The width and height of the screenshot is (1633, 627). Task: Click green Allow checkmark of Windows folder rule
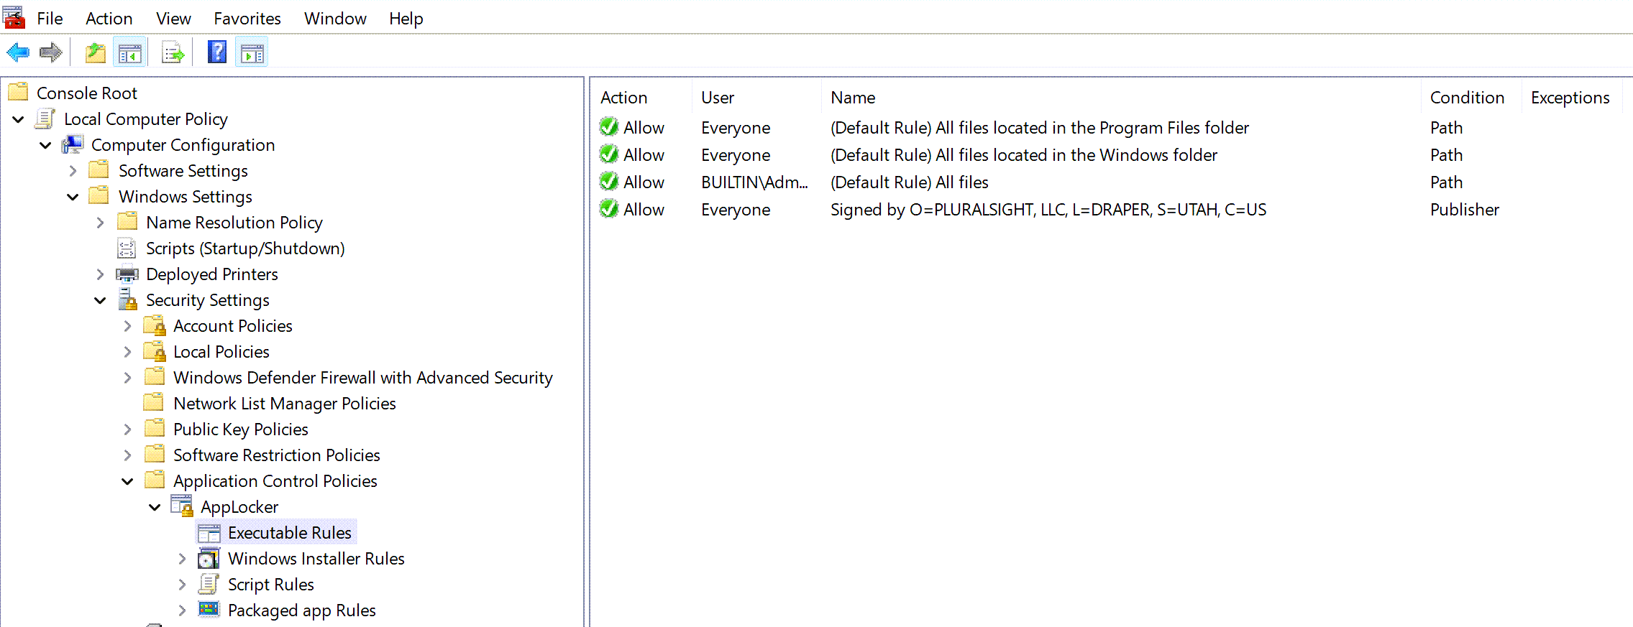coord(609,154)
